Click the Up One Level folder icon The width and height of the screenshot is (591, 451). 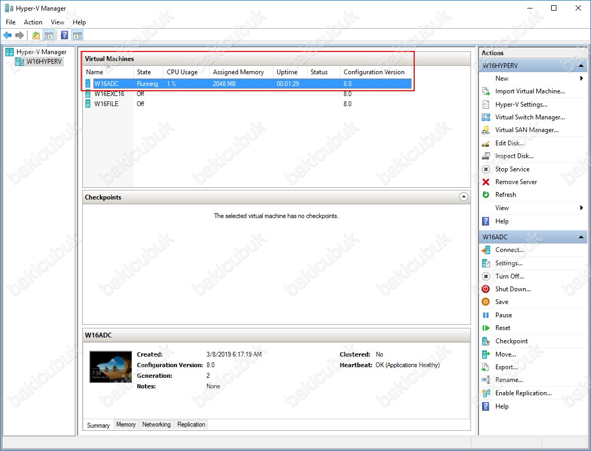pyautogui.click(x=36, y=36)
